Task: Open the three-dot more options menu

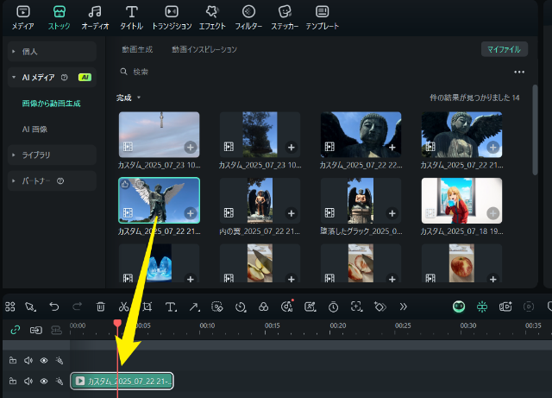Action: [519, 72]
